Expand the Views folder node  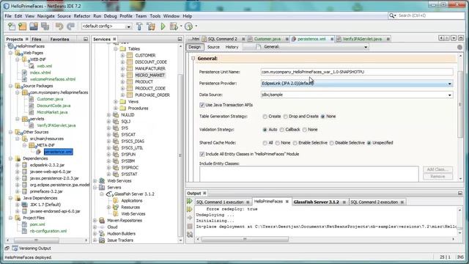[x=116, y=102]
